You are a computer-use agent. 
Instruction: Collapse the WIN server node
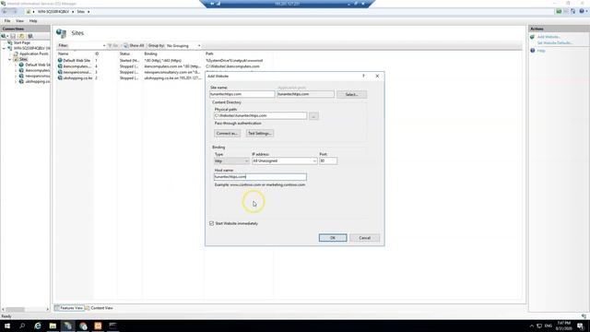coord(4,48)
